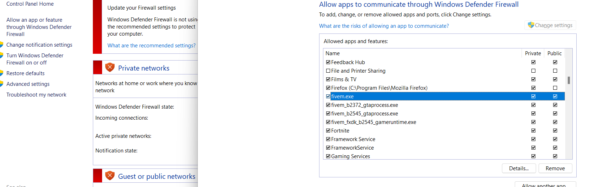Tick the Public checkbox for Firefox

(555, 88)
